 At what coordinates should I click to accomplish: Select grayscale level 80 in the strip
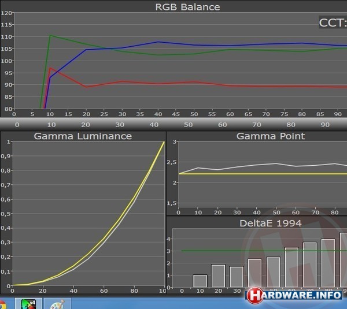click(291, 125)
